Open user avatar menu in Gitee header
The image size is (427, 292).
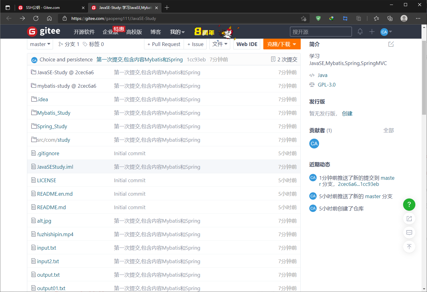point(386,32)
